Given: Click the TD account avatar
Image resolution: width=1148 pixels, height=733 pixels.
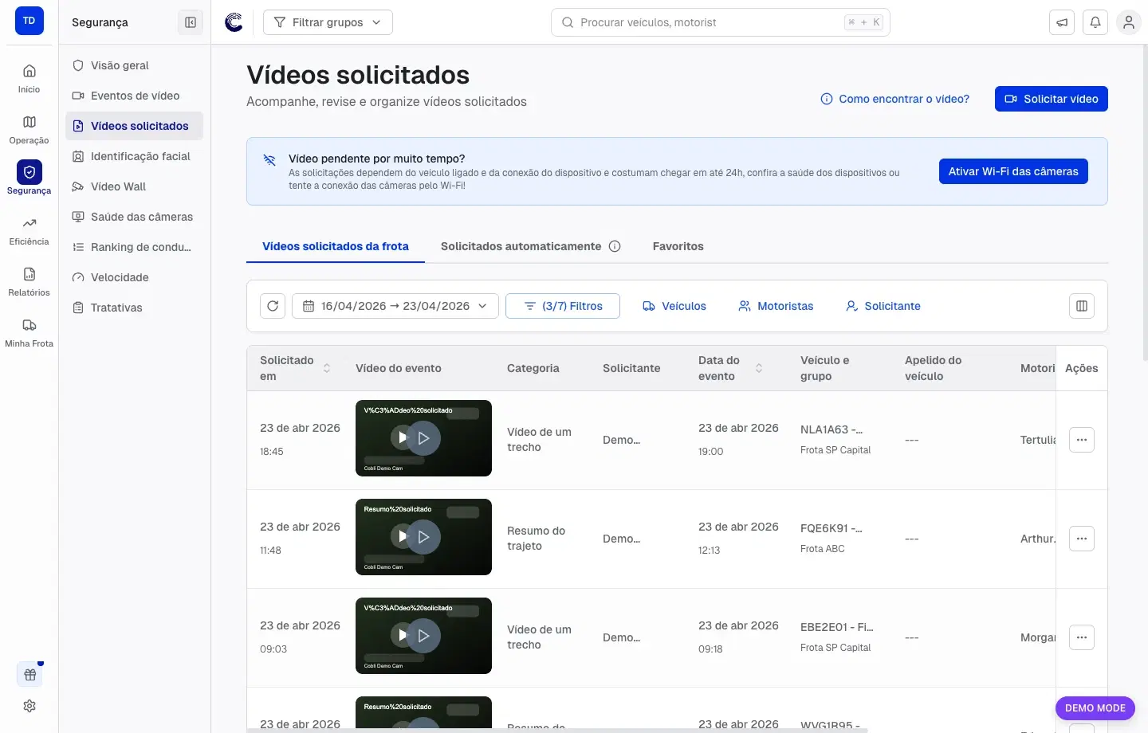Looking at the screenshot, I should pyautogui.click(x=29, y=21).
